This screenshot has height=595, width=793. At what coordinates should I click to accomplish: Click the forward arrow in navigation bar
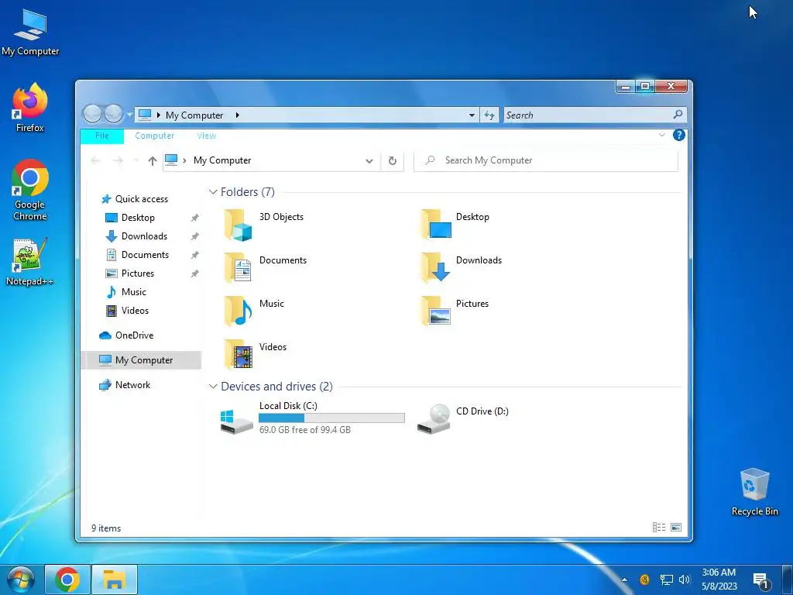click(x=118, y=161)
